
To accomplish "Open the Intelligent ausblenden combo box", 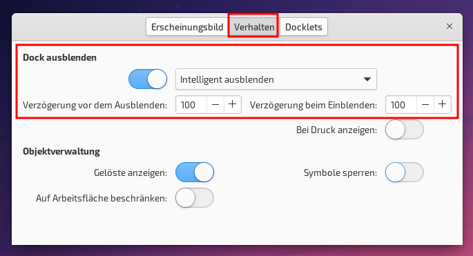I will 276,79.
